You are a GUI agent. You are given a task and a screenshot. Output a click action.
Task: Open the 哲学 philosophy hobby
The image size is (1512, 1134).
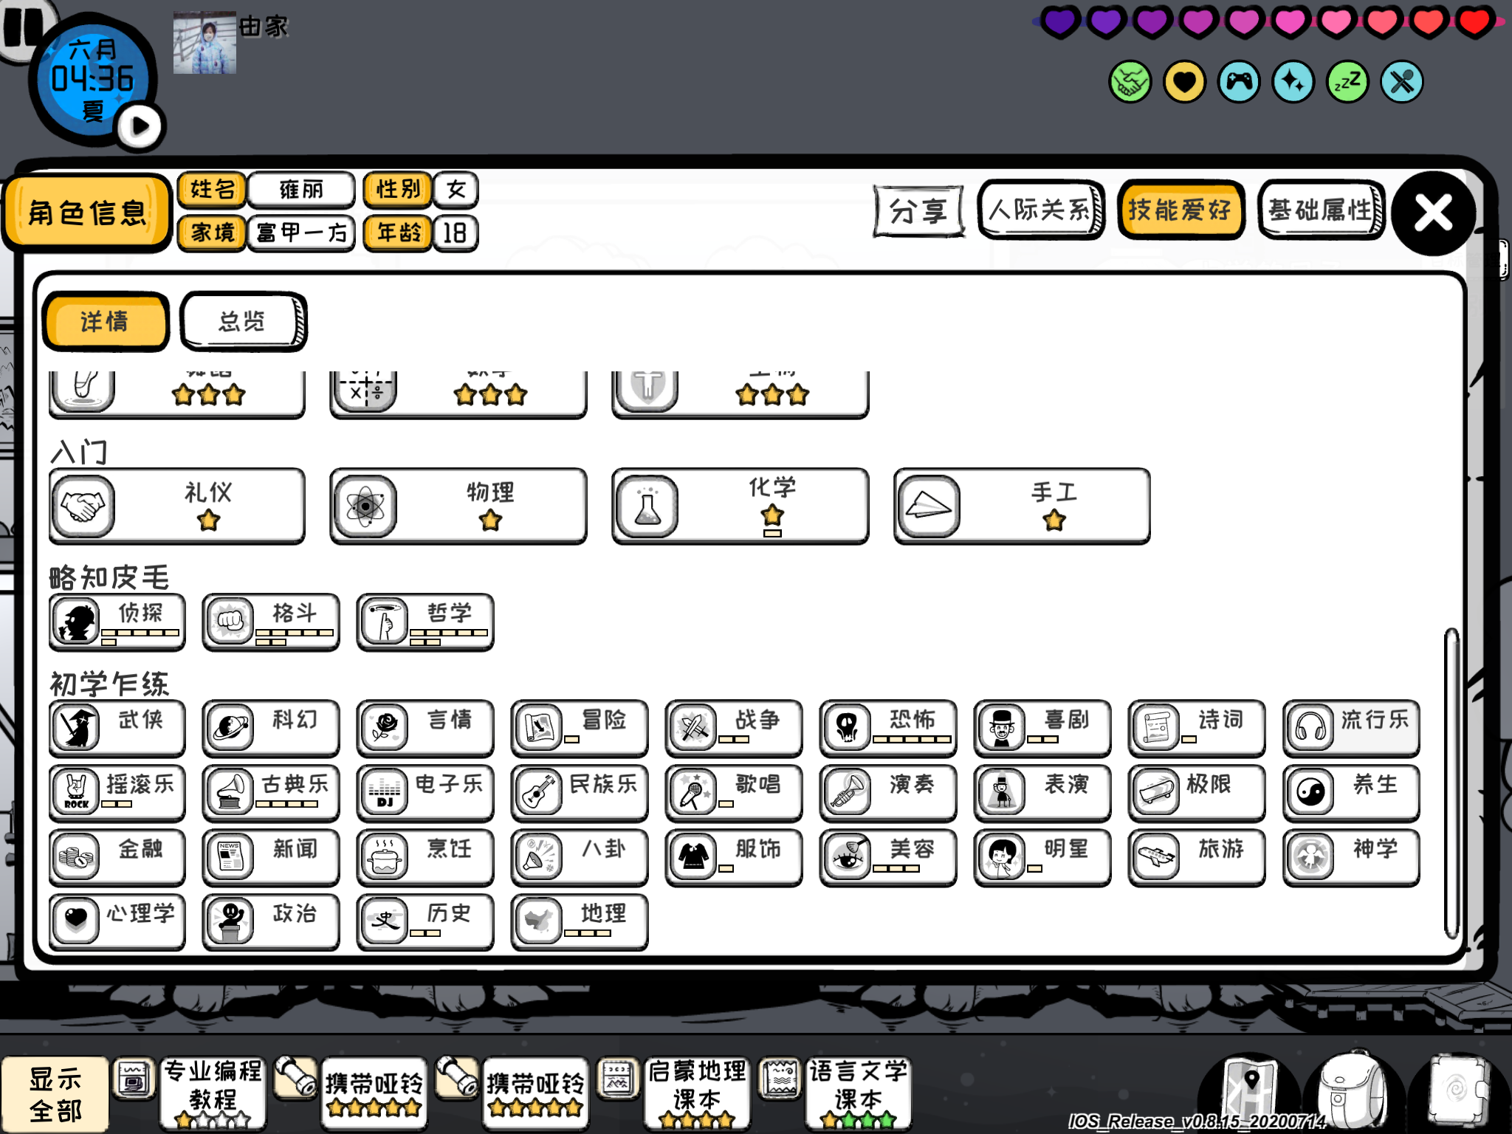coord(425,622)
